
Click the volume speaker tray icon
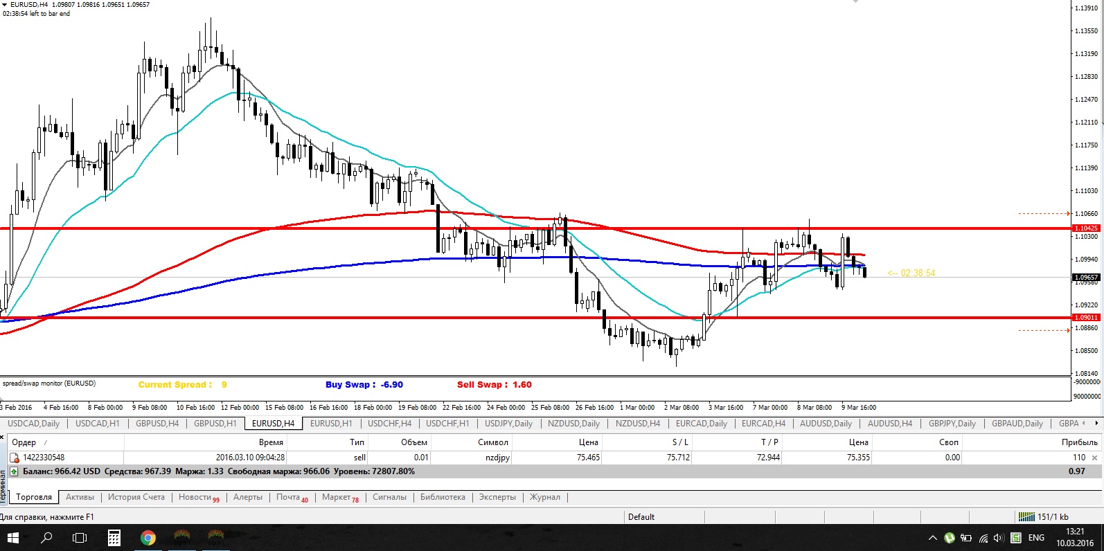pyautogui.click(x=999, y=538)
